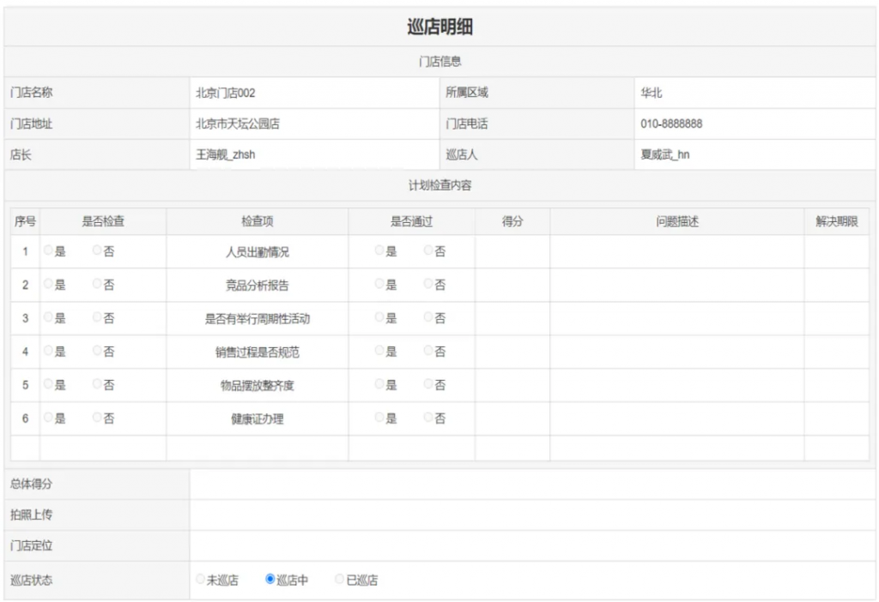Select 是 for 是否检查 in row 1
Viewport: 879px width, 602px height.
[x=48, y=251]
